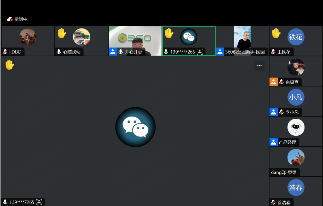Click 139****7265 name in bottom-left label
The image size is (323, 206).
click(22, 202)
